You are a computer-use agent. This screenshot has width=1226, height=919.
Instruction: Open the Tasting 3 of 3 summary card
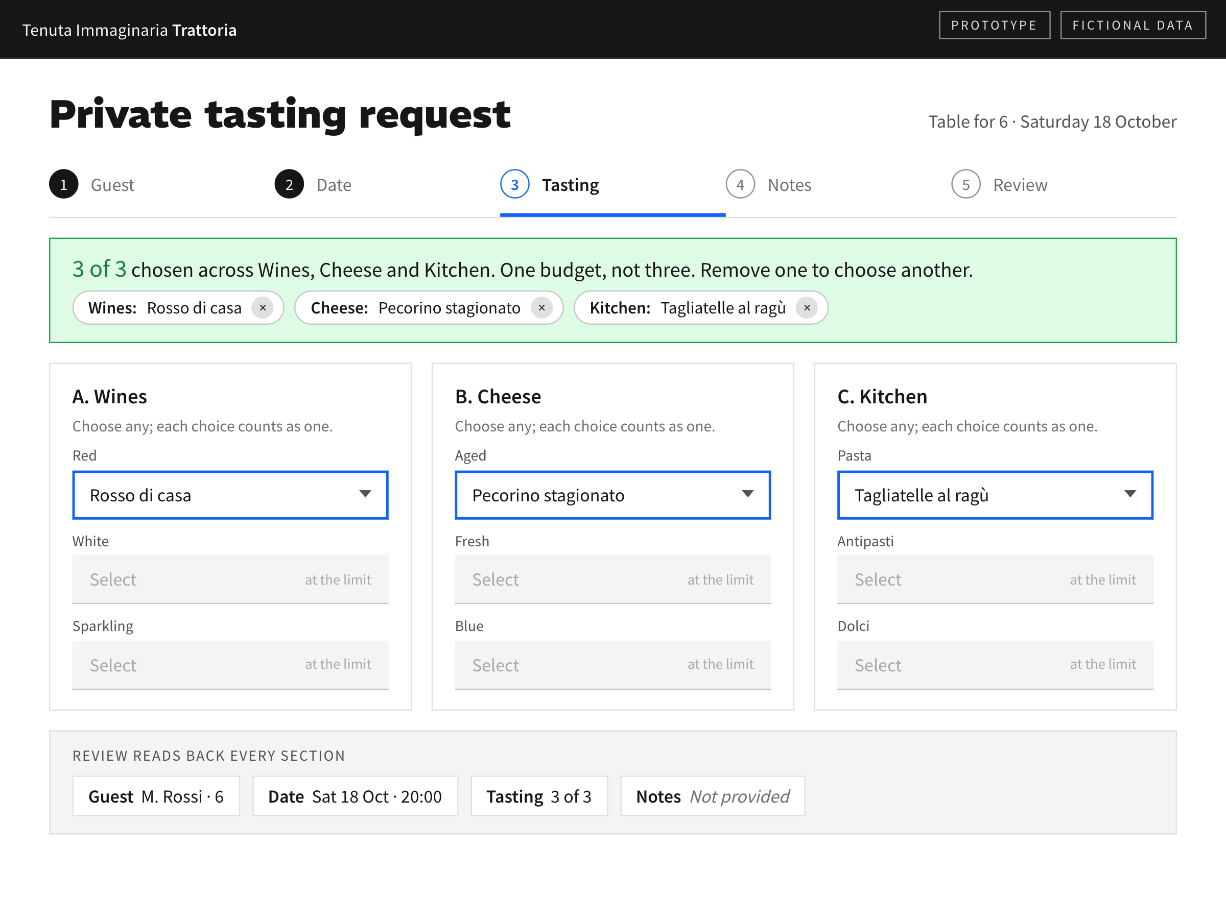click(539, 796)
